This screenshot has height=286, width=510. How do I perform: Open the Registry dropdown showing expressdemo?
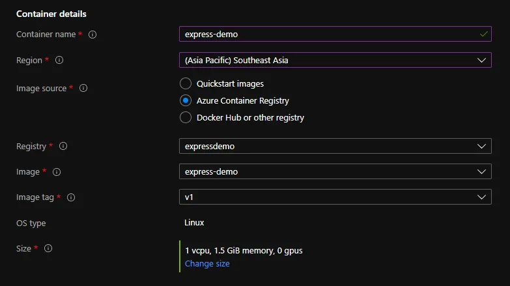335,146
